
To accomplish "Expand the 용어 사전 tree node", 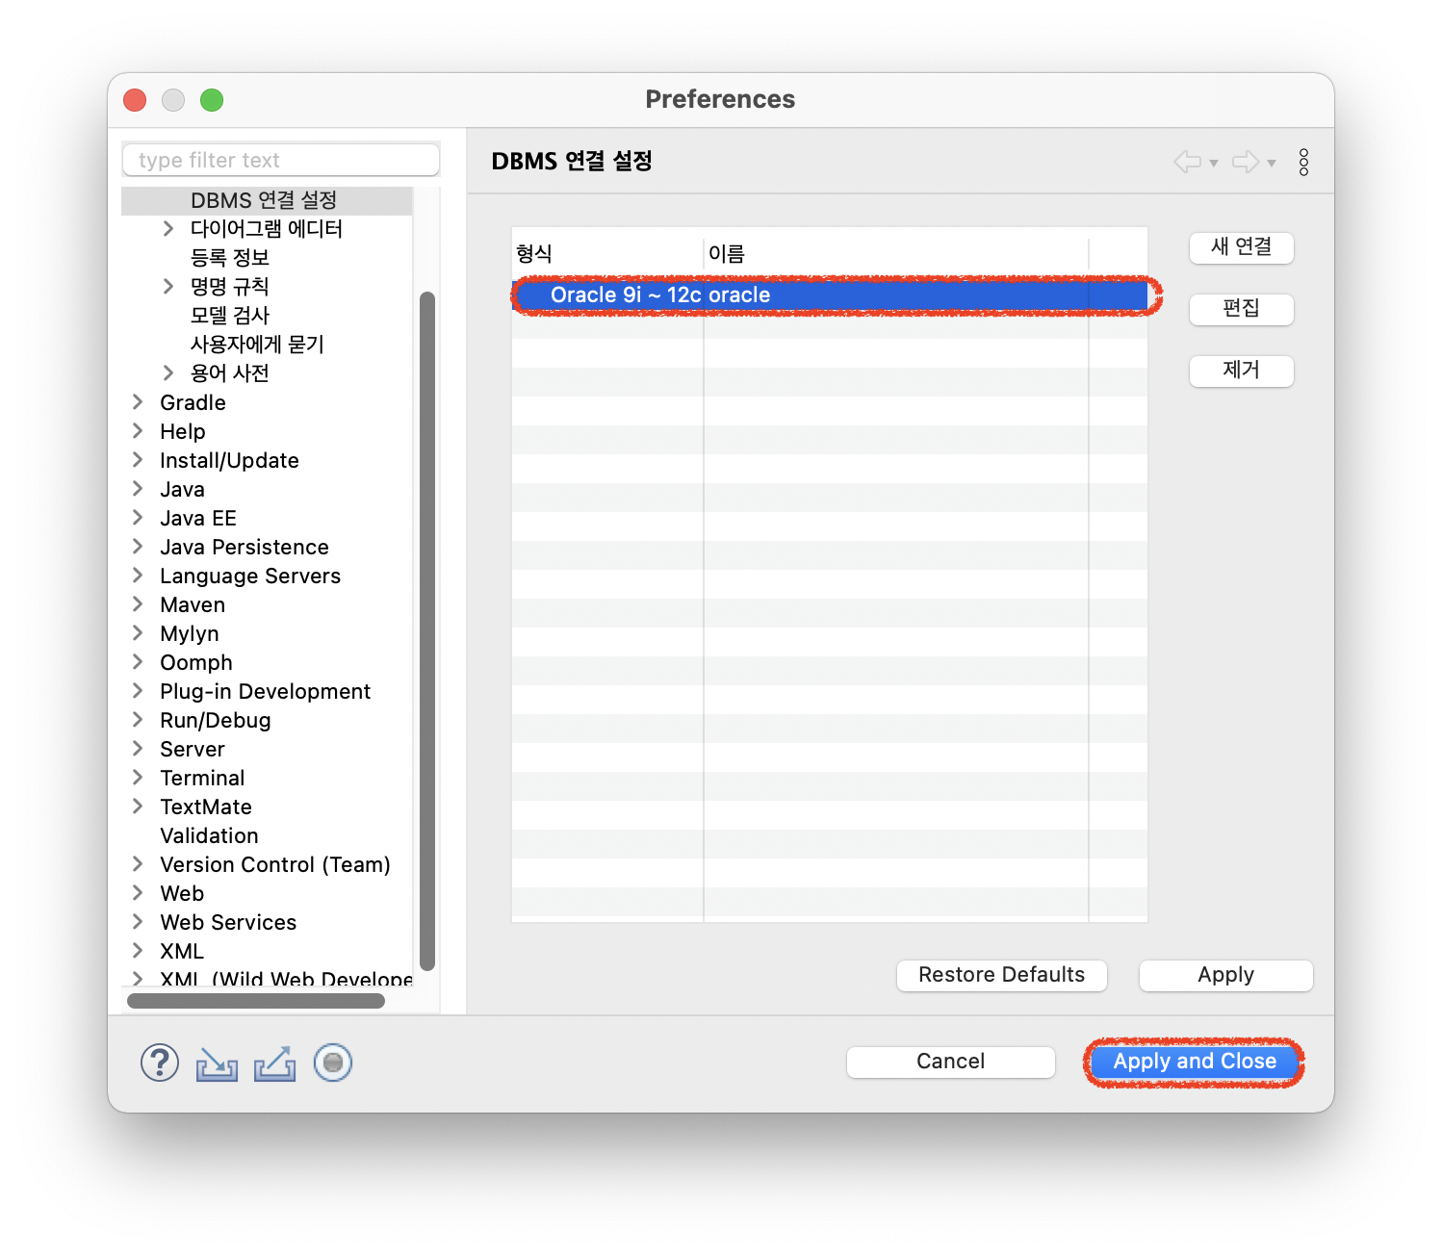I will pyautogui.click(x=168, y=372).
